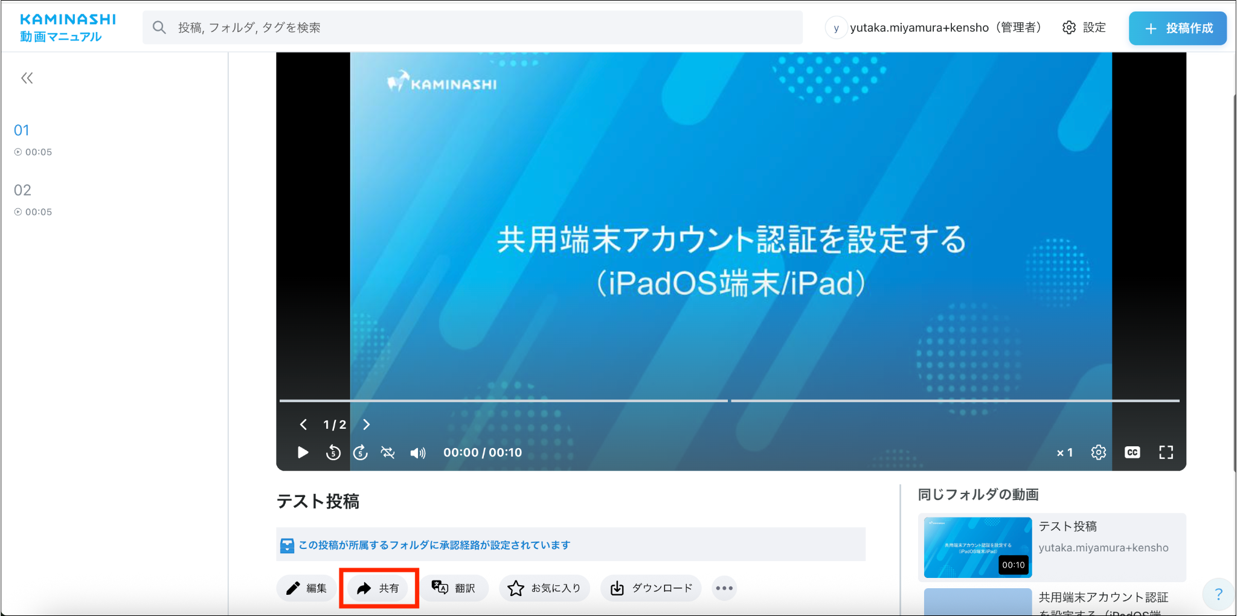Open the help question mark button

[1218, 594]
